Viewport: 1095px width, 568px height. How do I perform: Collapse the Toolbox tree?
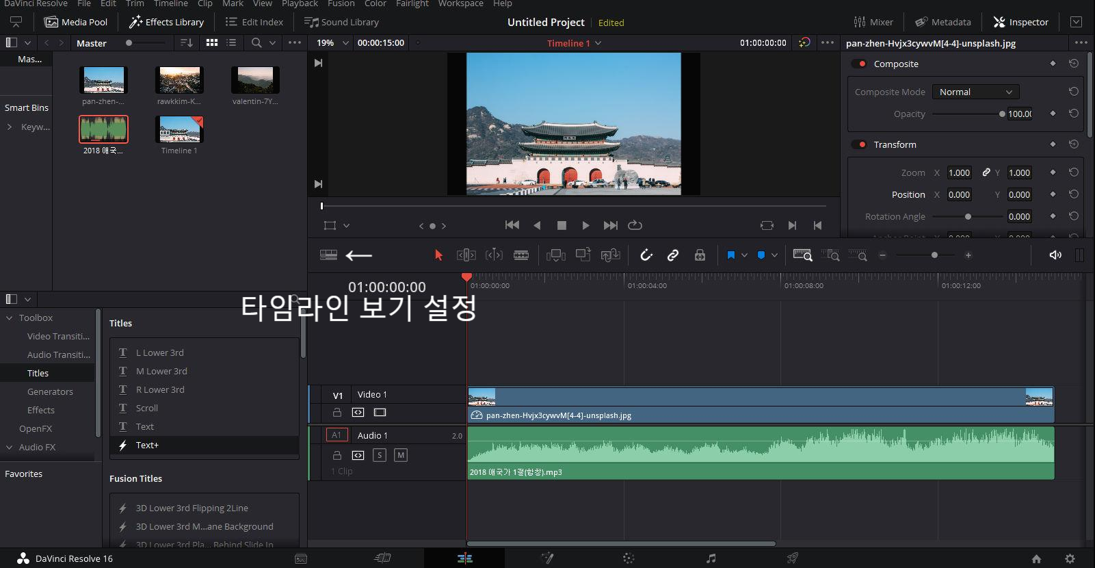tap(10, 318)
